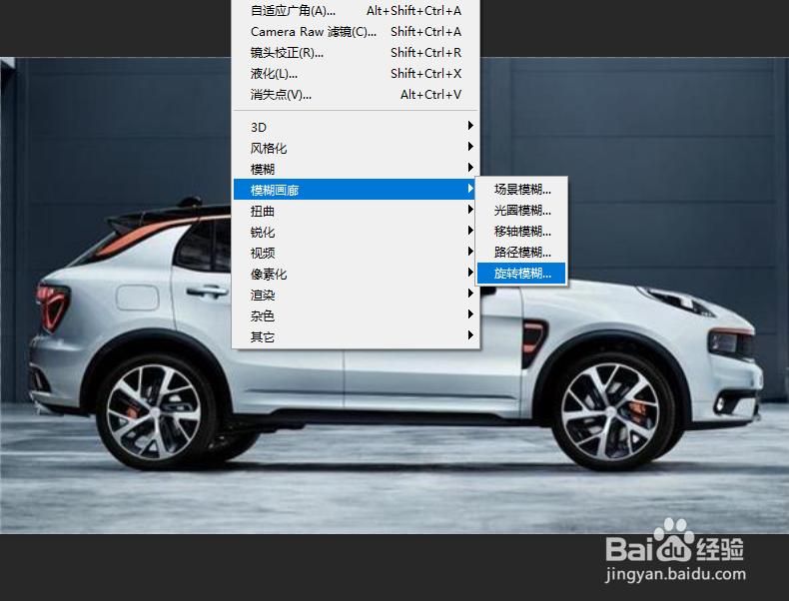Expand the 3D filter submenu
The image size is (789, 601).
(355, 127)
